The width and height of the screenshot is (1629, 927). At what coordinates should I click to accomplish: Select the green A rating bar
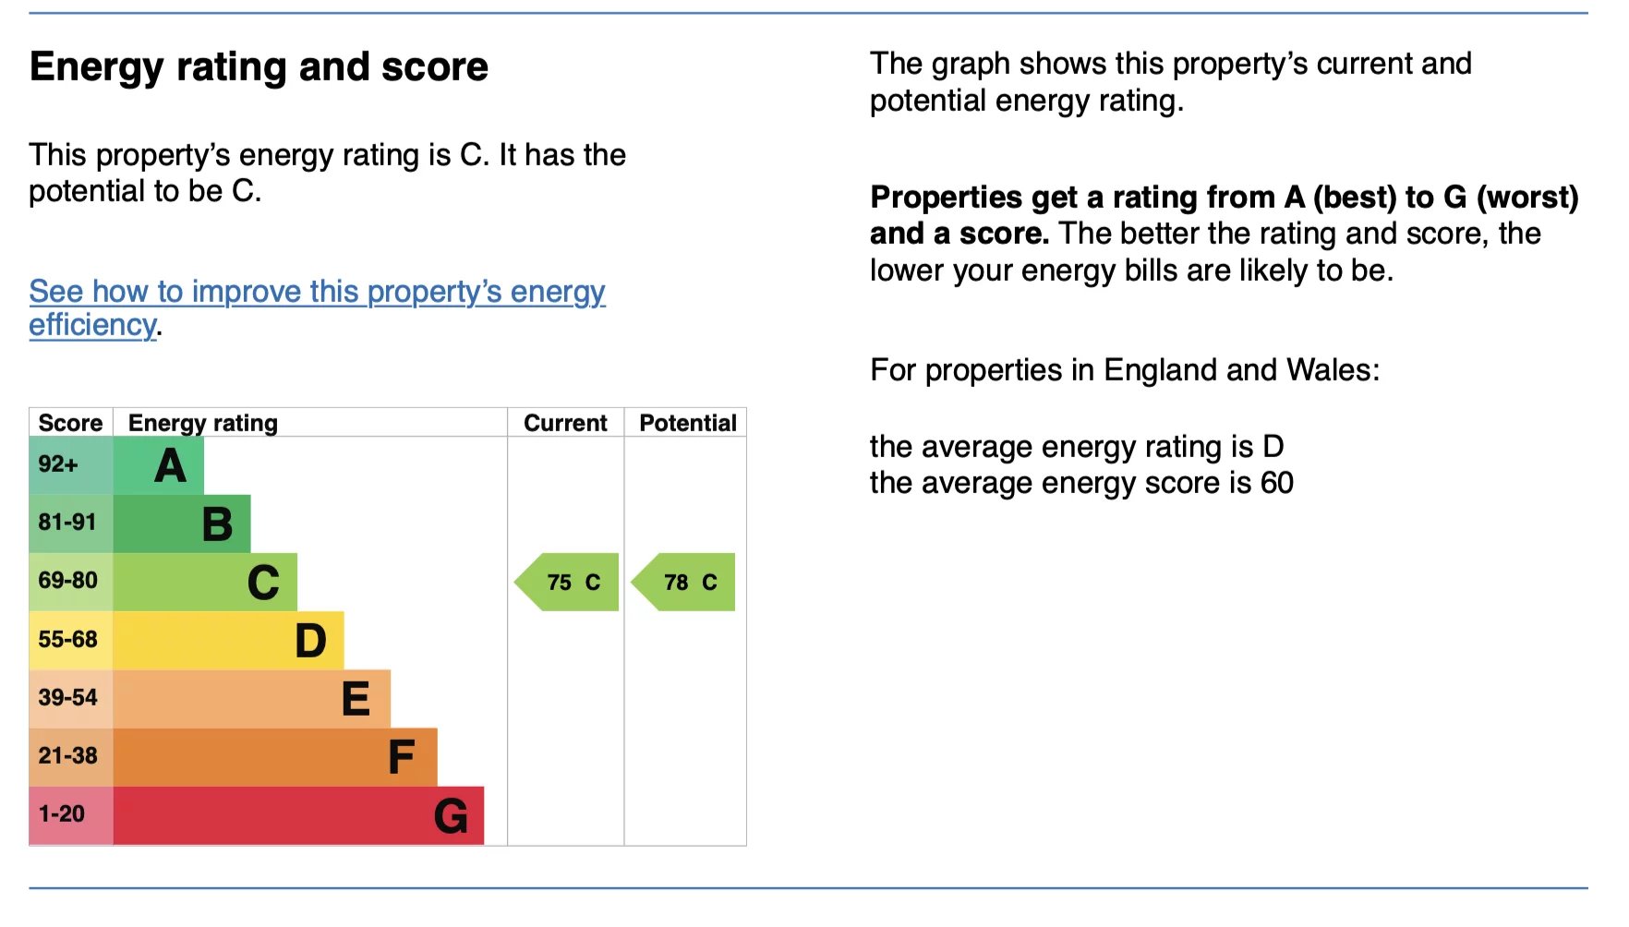tap(159, 465)
